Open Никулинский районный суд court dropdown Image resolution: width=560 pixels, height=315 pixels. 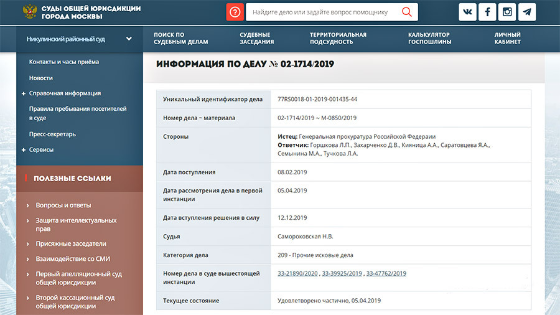point(128,39)
